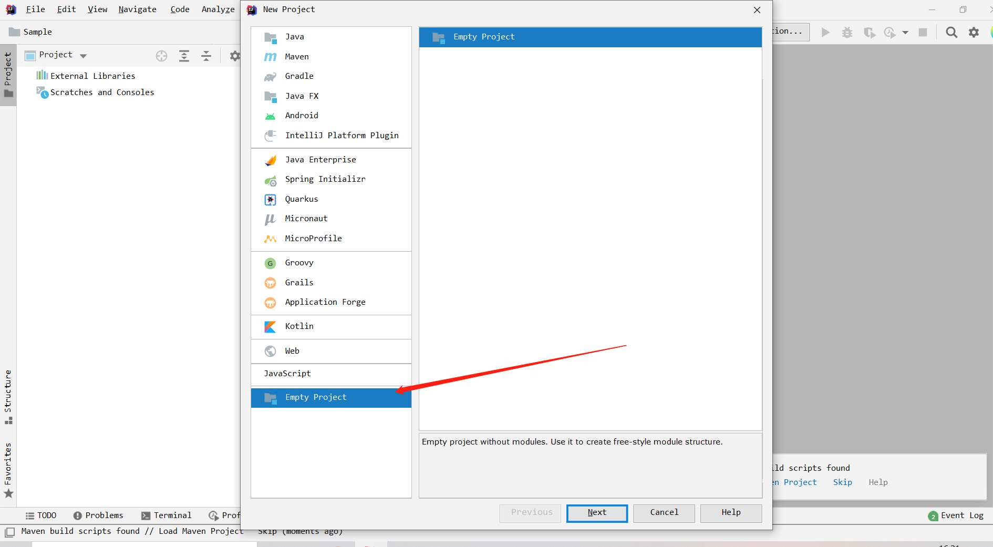This screenshot has height=547, width=993.
Task: Click Help link in Maven notification
Action: (878, 482)
